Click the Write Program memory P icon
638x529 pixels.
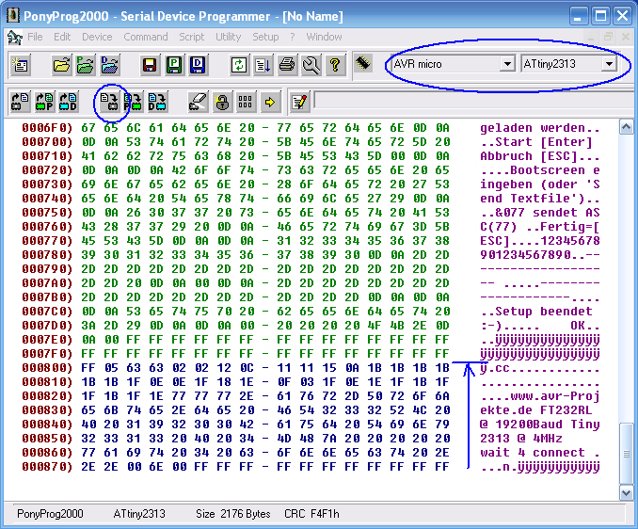(133, 102)
